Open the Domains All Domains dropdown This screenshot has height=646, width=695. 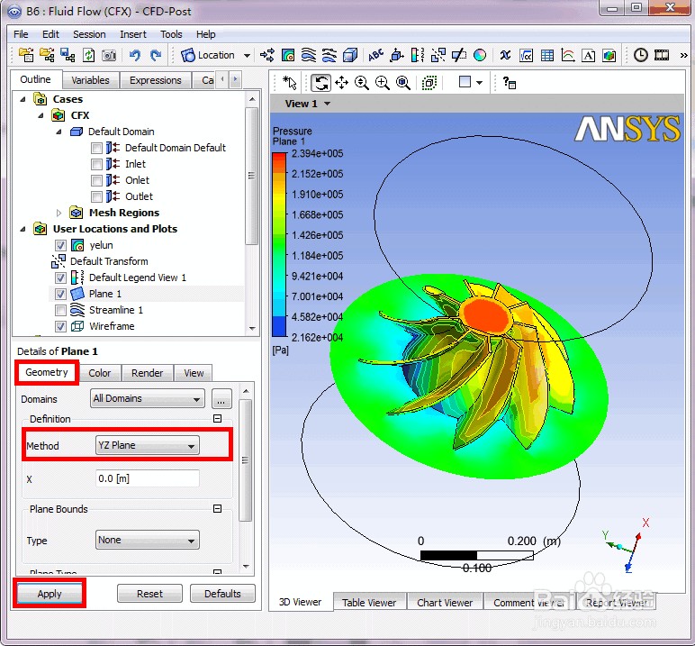147,398
